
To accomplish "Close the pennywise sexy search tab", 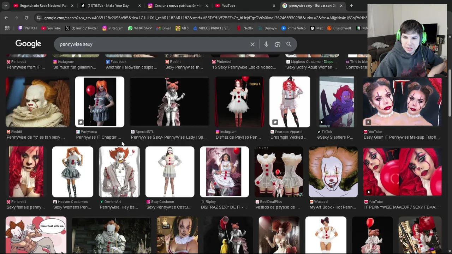I will click(x=341, y=6).
